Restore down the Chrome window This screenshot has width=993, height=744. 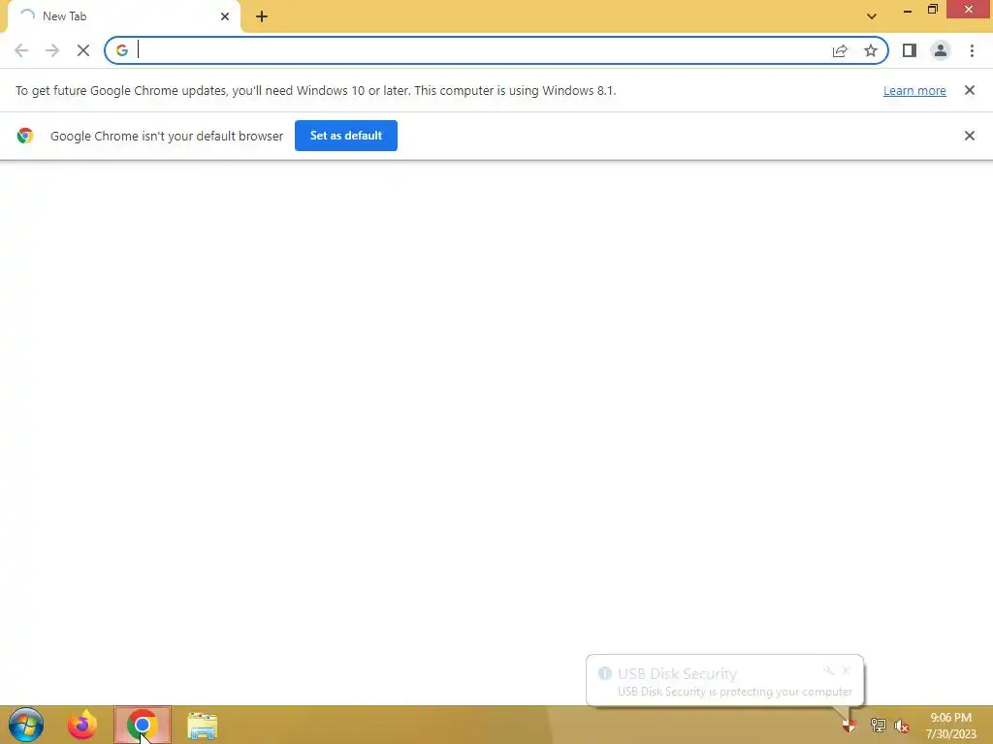pos(933,10)
